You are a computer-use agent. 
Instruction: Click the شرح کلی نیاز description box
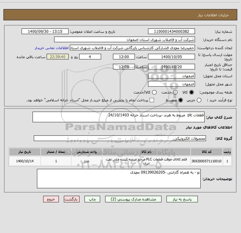tap(119, 117)
